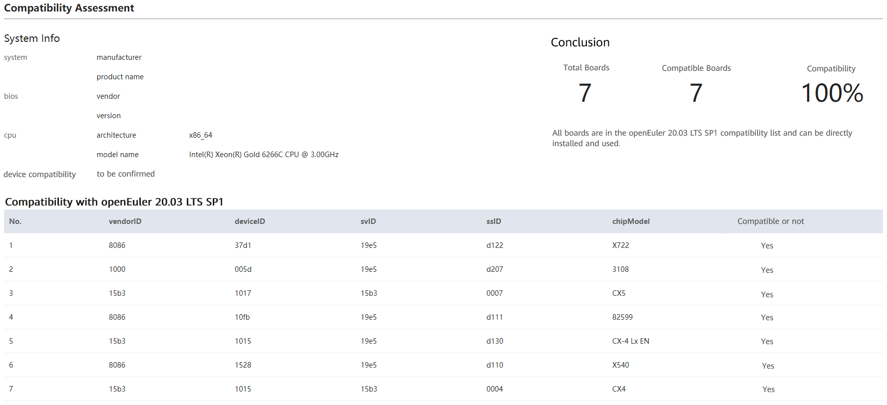Select the X722 chip model cell
Image resolution: width=887 pixels, height=405 pixels.
[x=620, y=245]
